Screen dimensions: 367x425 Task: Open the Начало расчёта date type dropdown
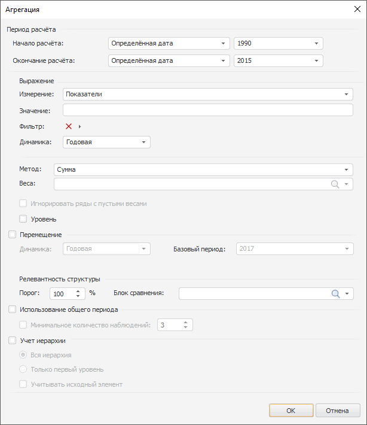[223, 43]
